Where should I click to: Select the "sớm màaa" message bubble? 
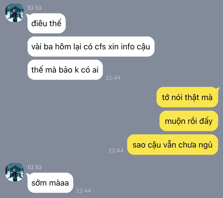click(50, 183)
